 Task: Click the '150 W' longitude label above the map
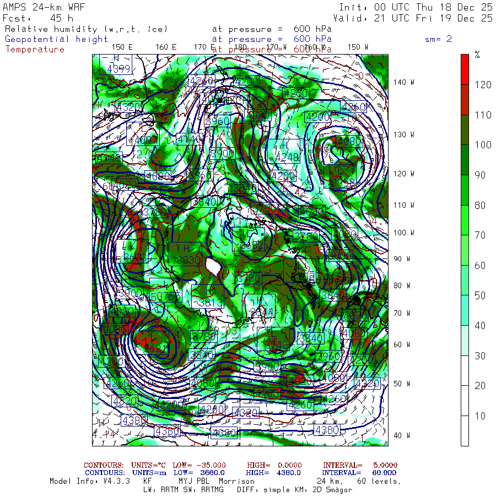click(x=358, y=47)
